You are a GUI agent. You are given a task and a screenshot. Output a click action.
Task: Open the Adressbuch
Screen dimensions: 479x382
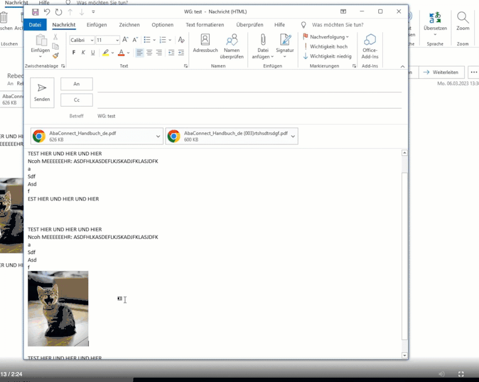coord(205,43)
